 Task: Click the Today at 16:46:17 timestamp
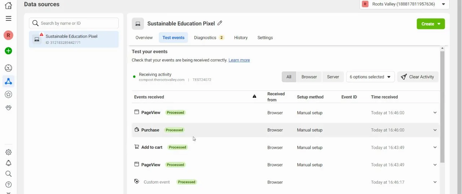pyautogui.click(x=388, y=182)
